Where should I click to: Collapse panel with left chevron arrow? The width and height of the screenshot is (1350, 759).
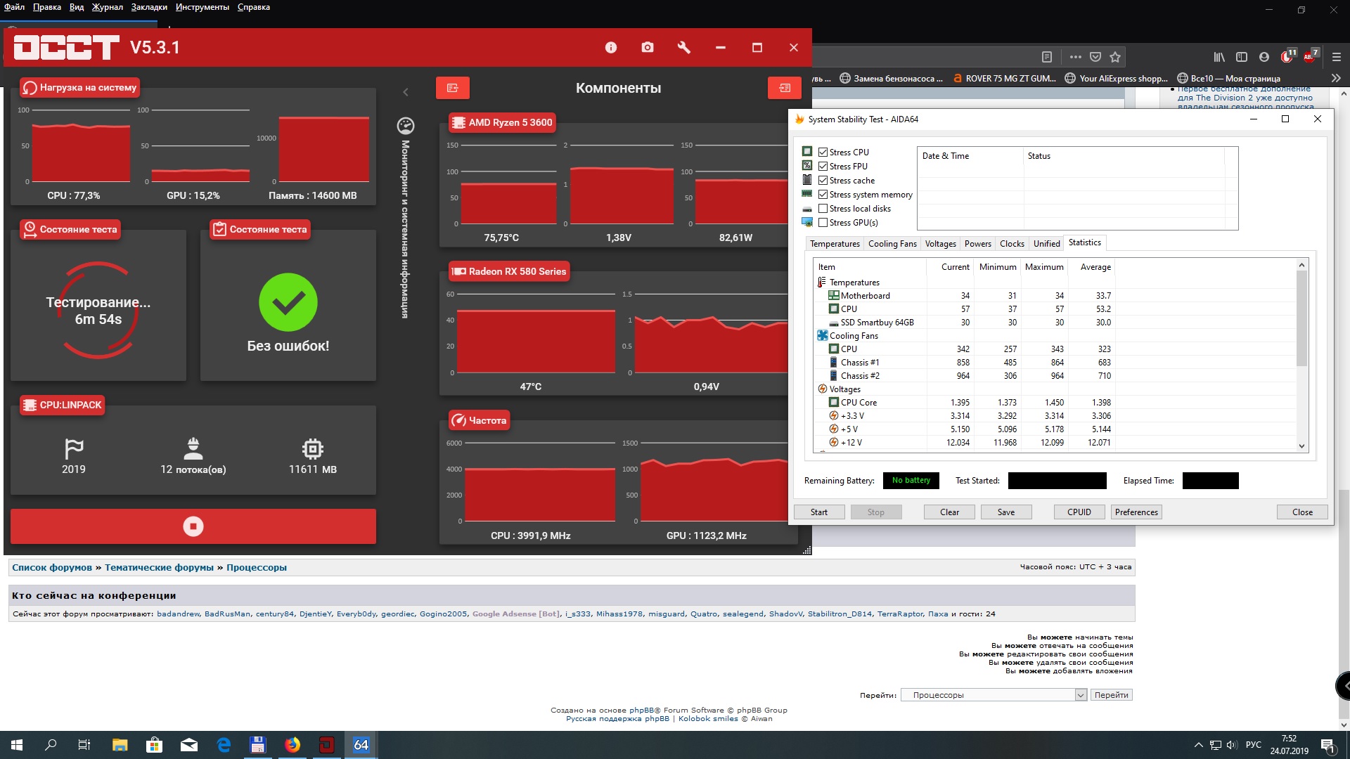click(406, 92)
